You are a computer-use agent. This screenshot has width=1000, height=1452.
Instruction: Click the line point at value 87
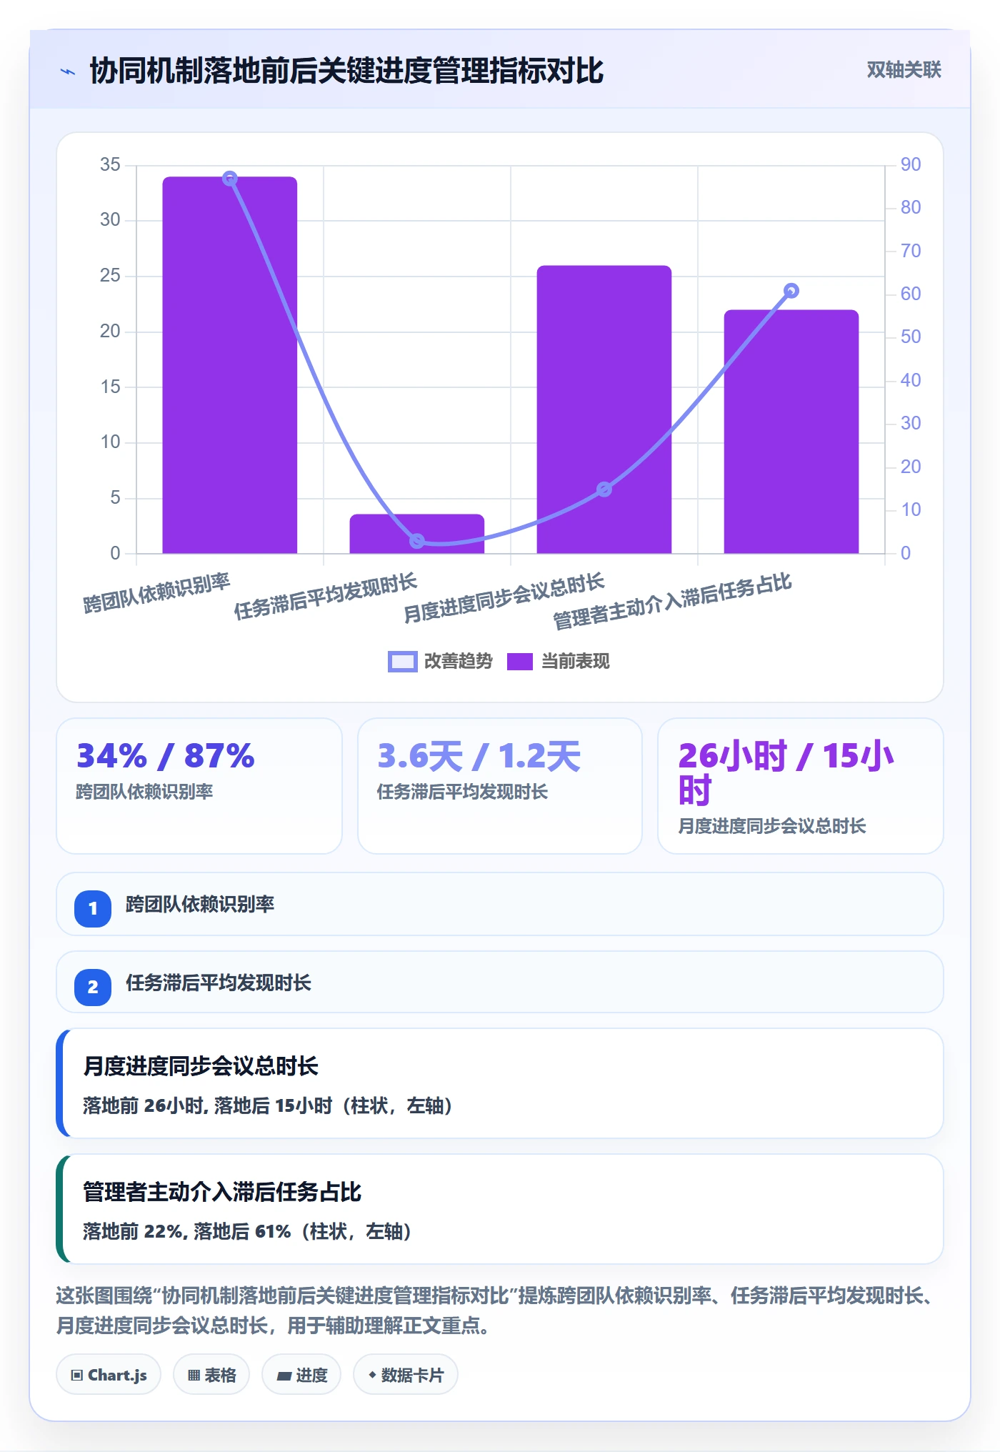[x=229, y=179]
